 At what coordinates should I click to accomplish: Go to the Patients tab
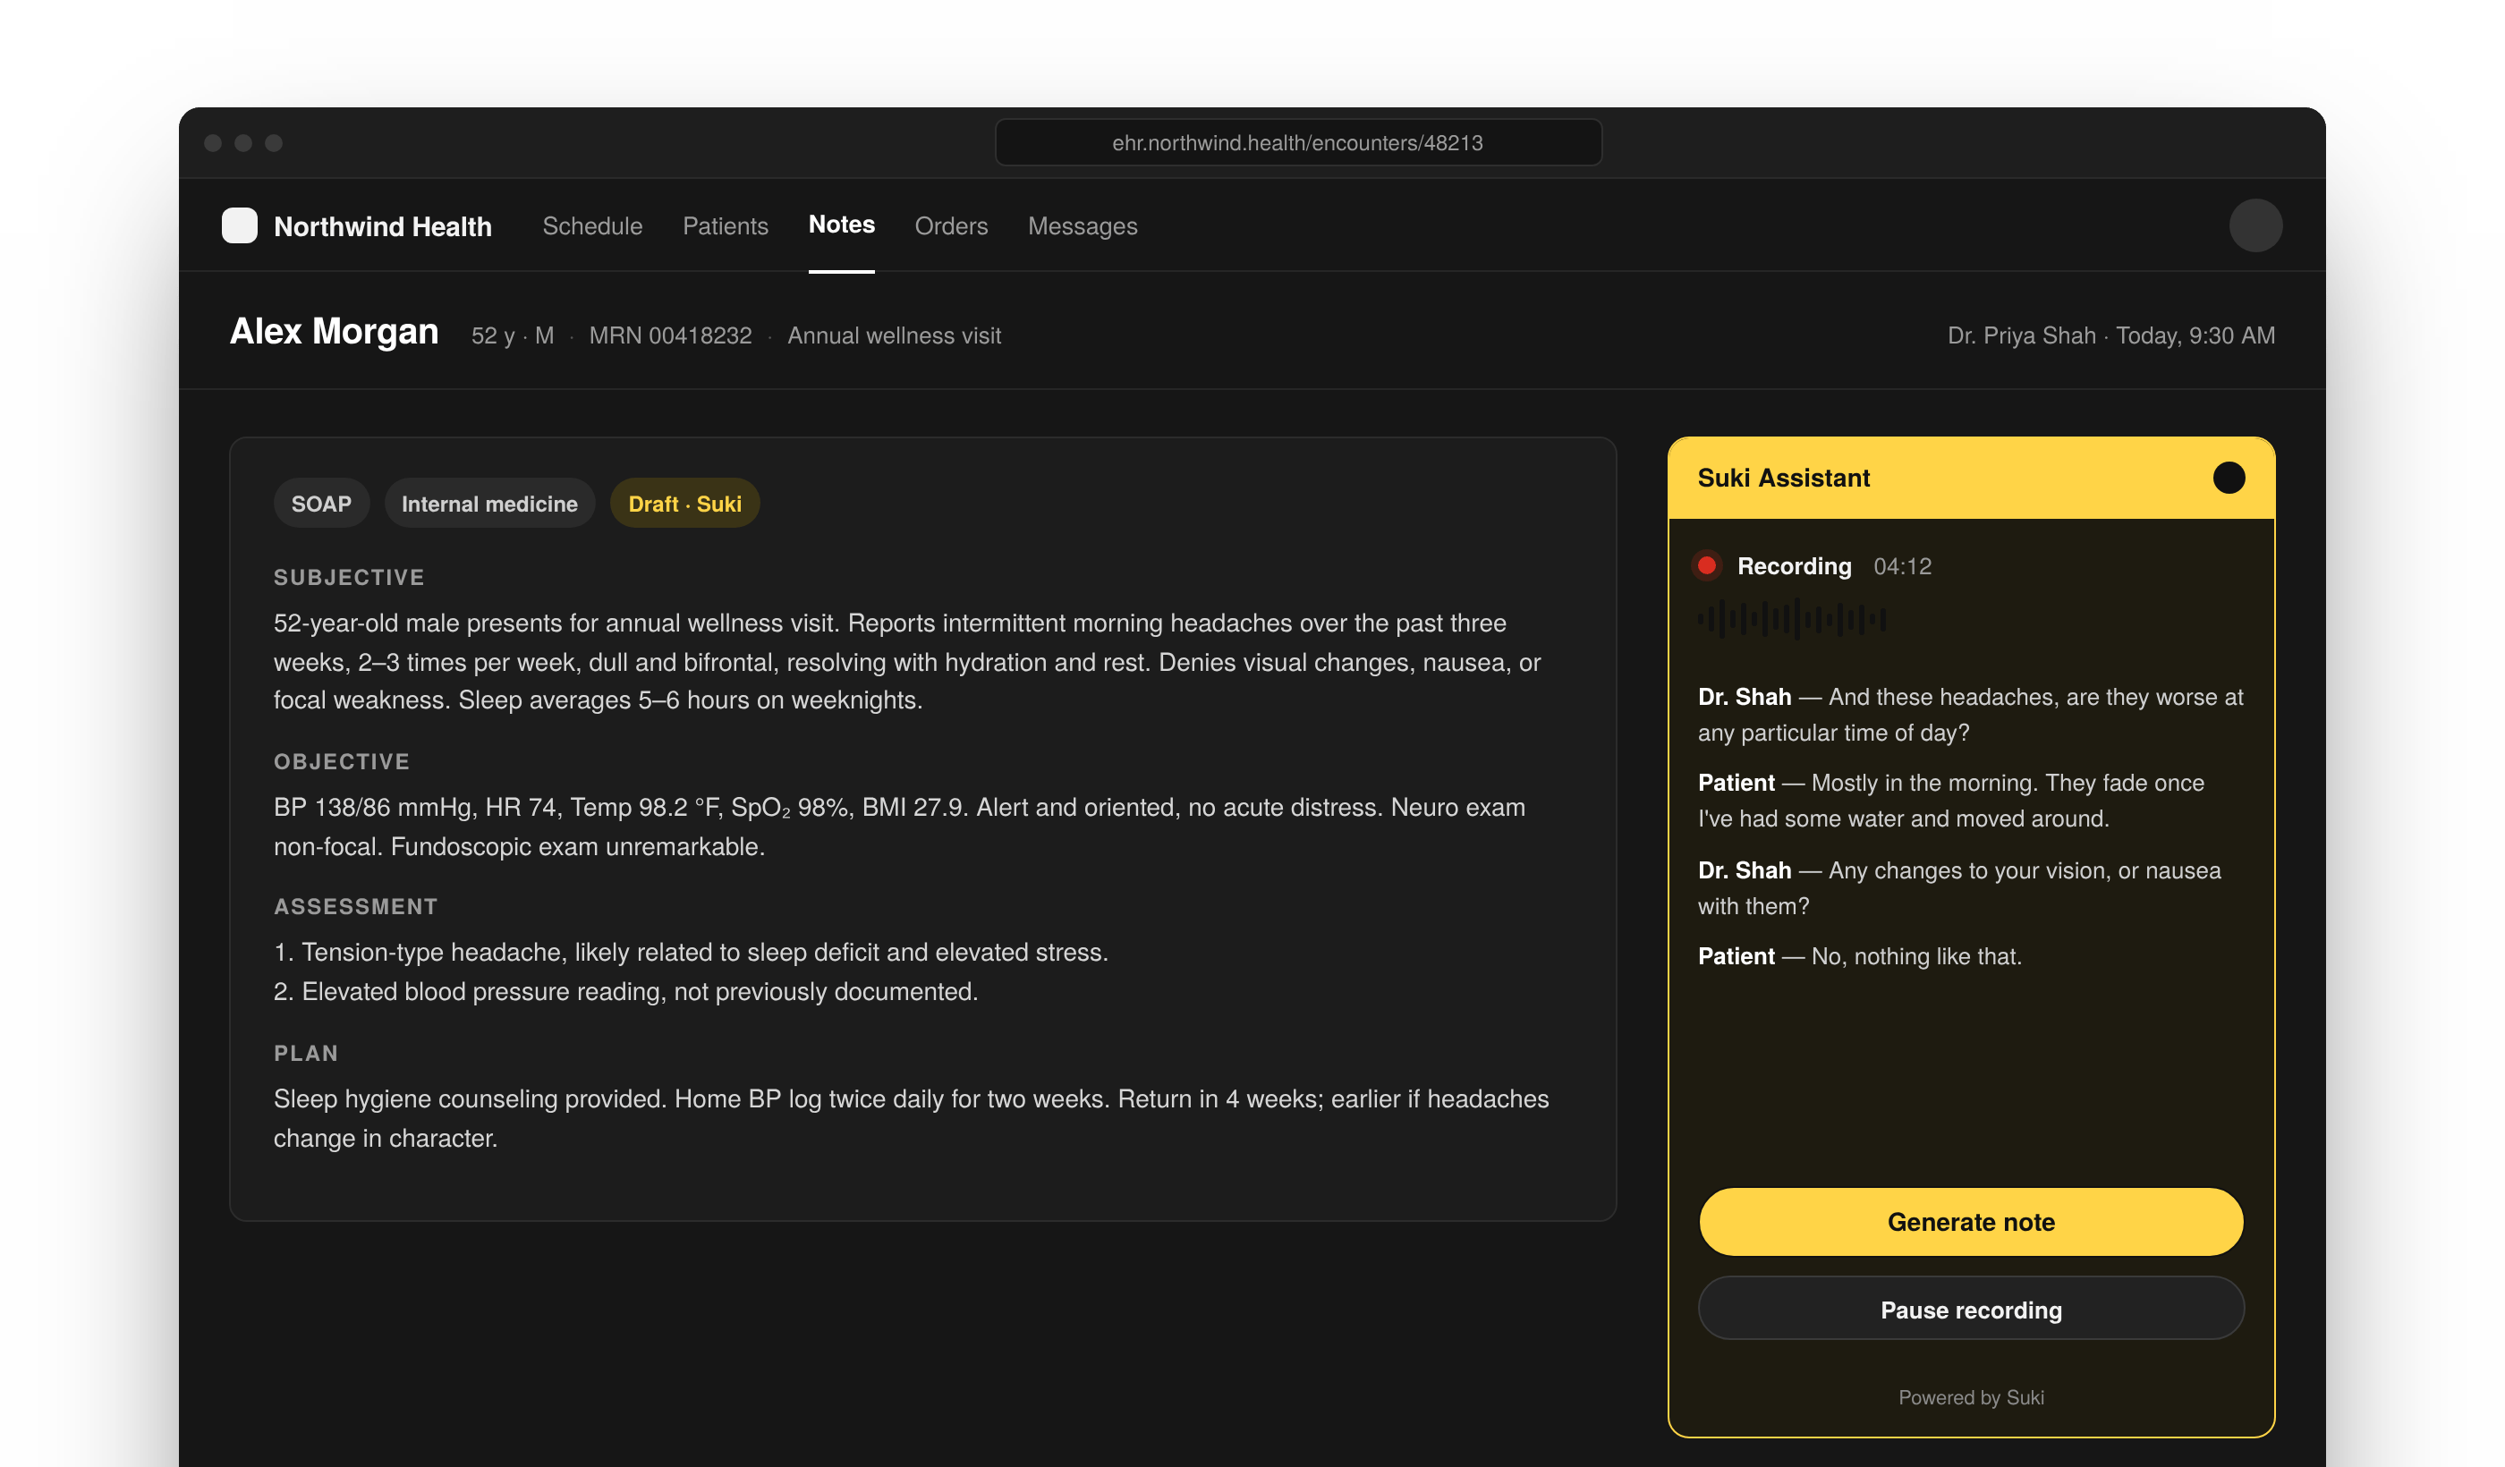[x=725, y=225]
